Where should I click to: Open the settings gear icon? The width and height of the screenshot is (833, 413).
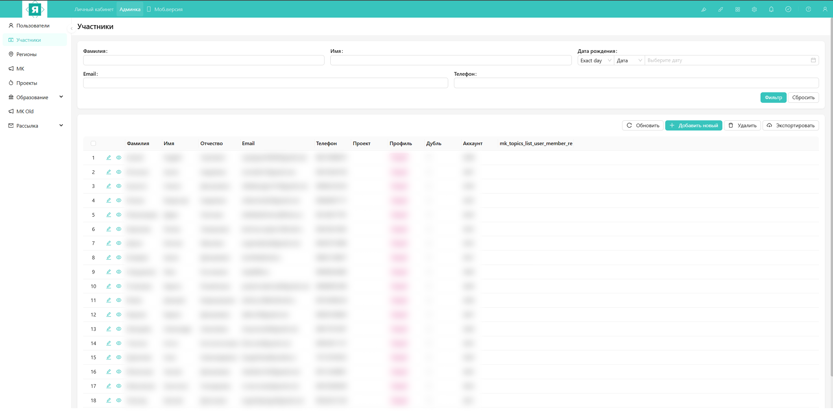pos(754,9)
